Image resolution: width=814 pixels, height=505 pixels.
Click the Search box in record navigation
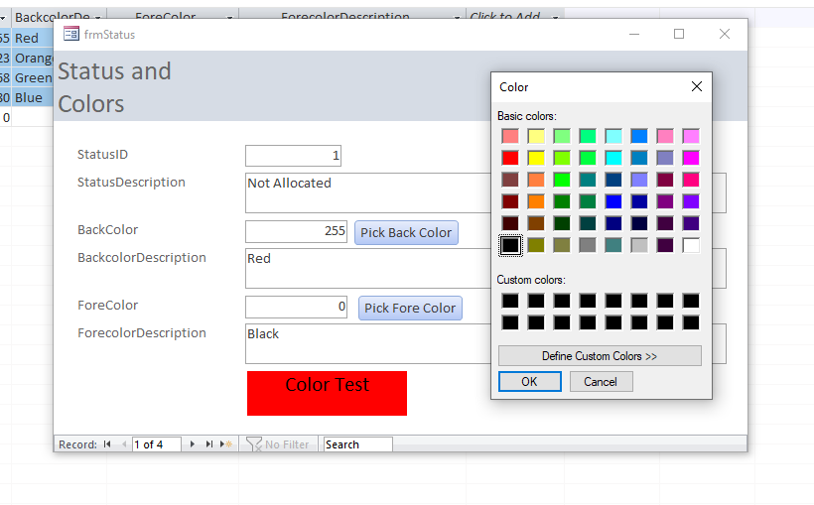[x=357, y=444]
